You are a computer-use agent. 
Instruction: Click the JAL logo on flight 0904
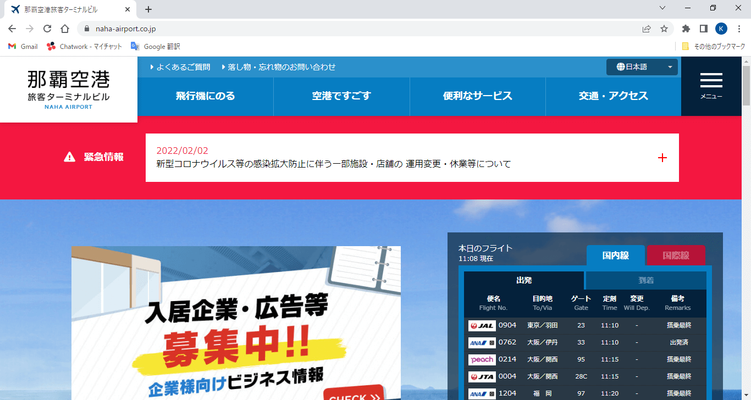(x=482, y=325)
